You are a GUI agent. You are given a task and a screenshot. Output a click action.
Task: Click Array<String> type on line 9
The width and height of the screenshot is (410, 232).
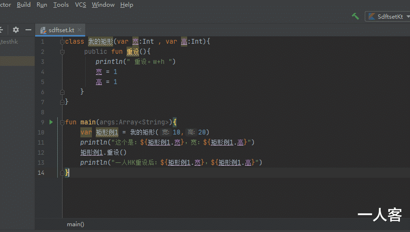(144, 122)
